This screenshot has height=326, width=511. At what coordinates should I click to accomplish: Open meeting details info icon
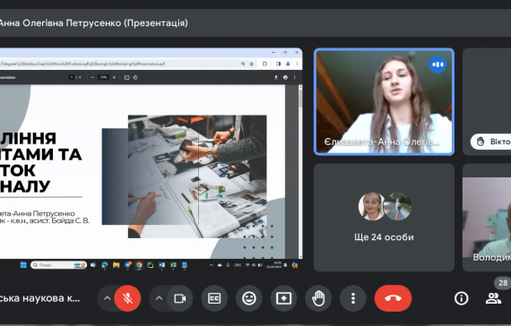pyautogui.click(x=461, y=298)
